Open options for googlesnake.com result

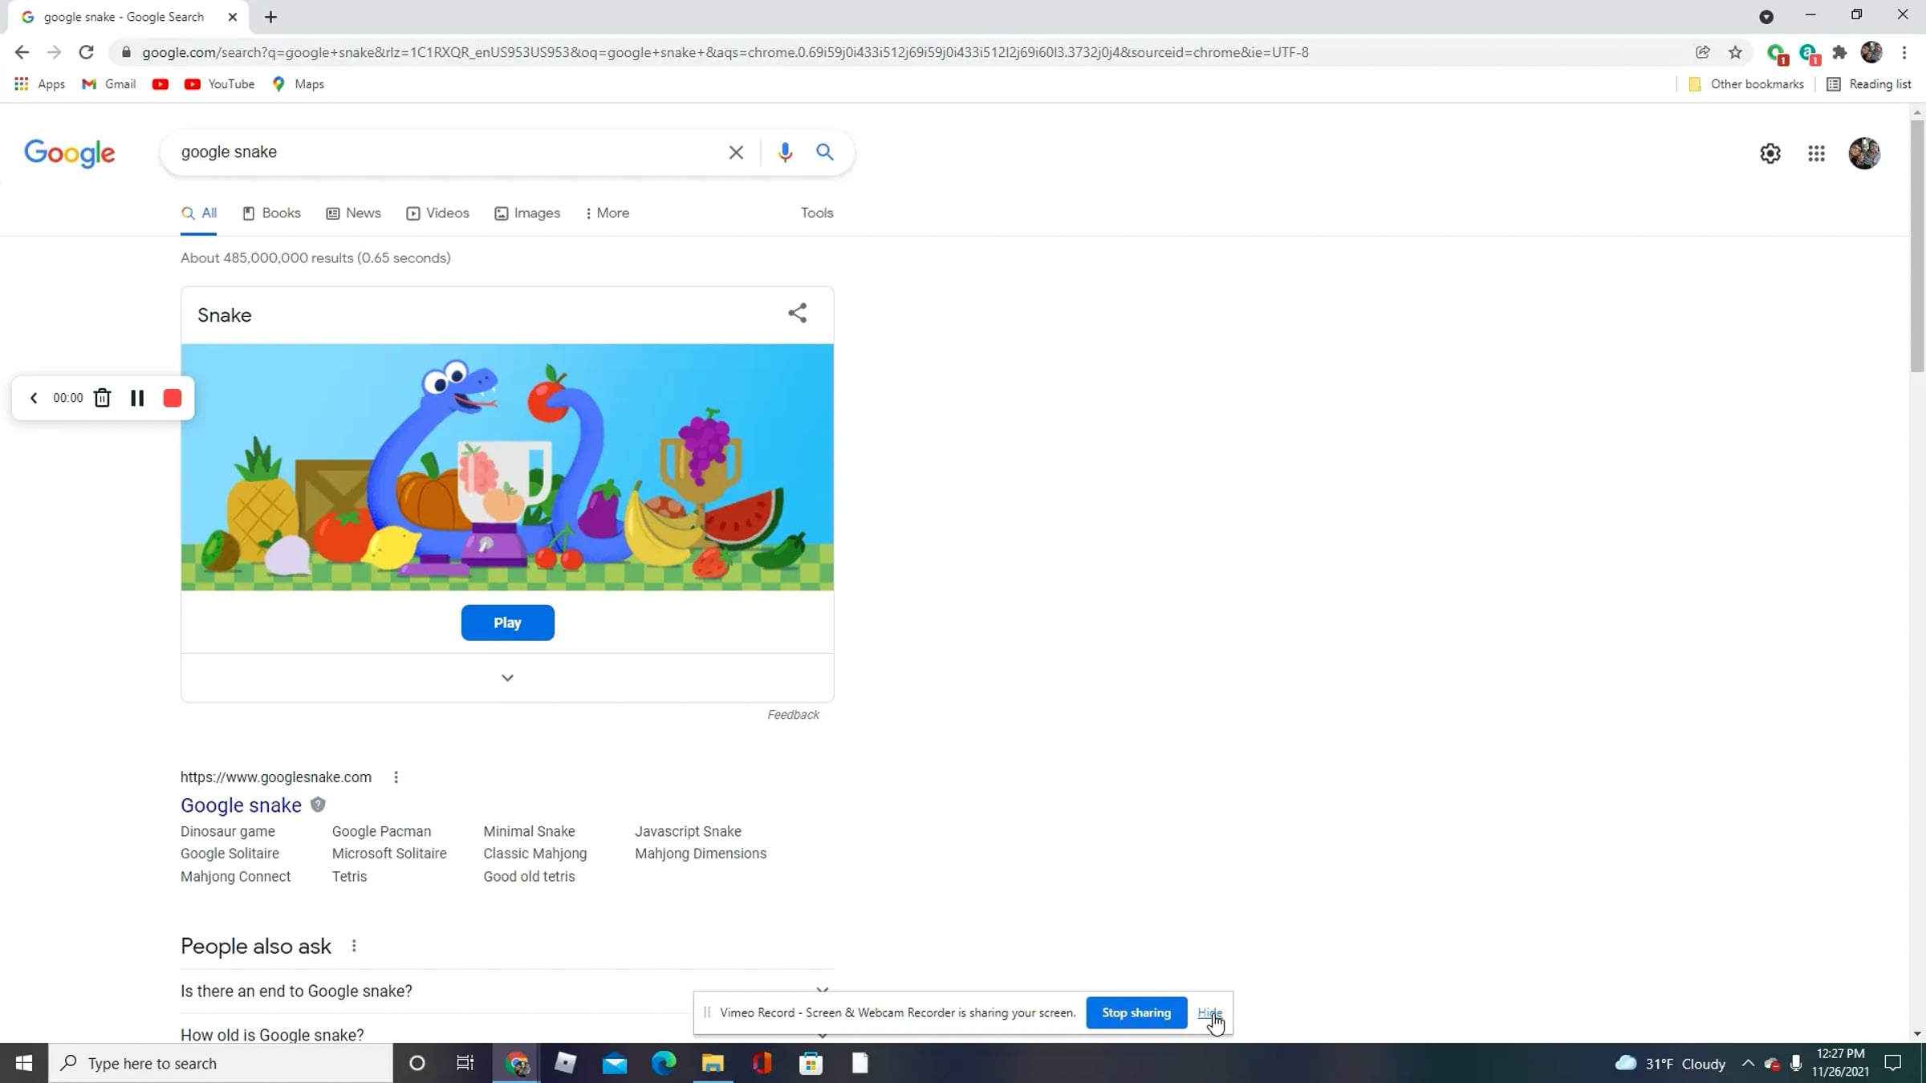pyautogui.click(x=396, y=777)
